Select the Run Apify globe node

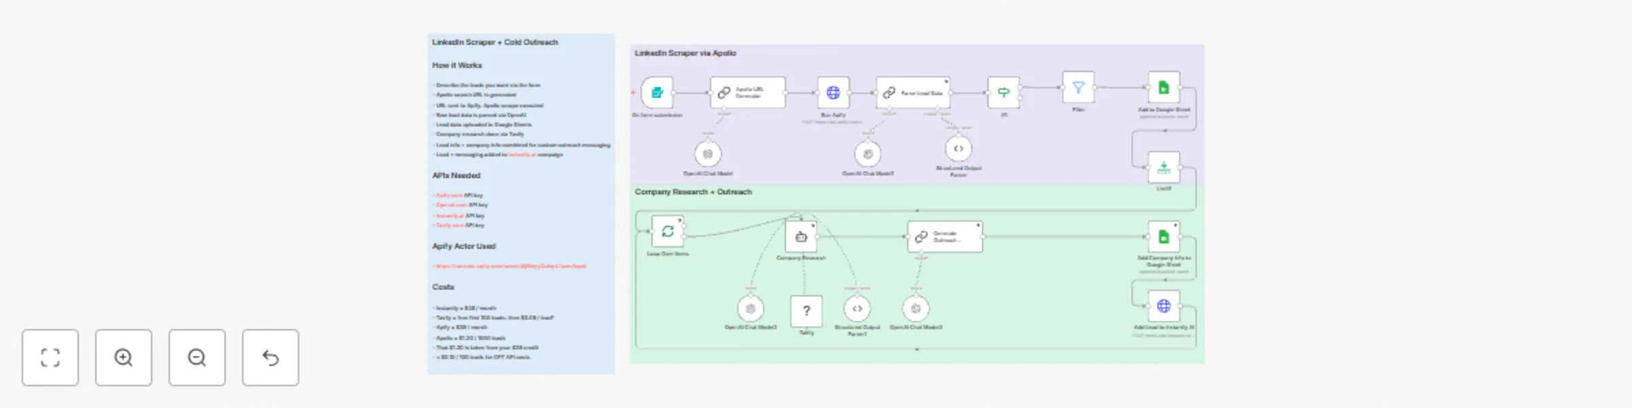(833, 92)
